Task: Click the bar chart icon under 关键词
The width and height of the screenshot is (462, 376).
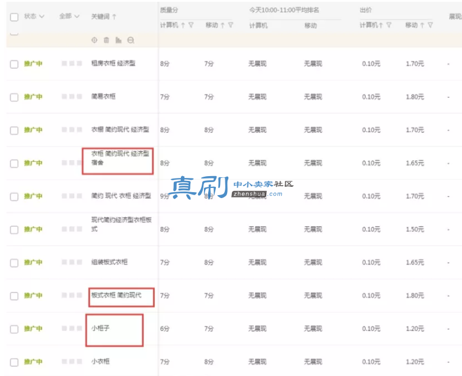Action: [119, 40]
